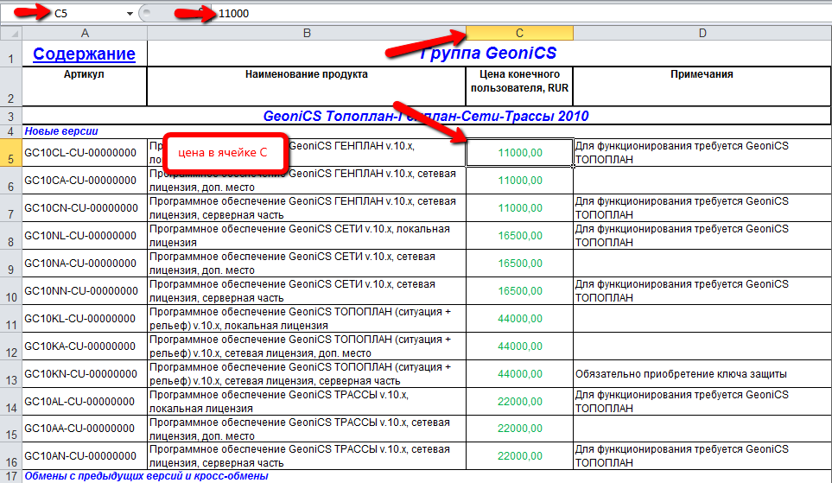Select ТОПОПЛАН локальная лицензия description in row 11

[307, 319]
